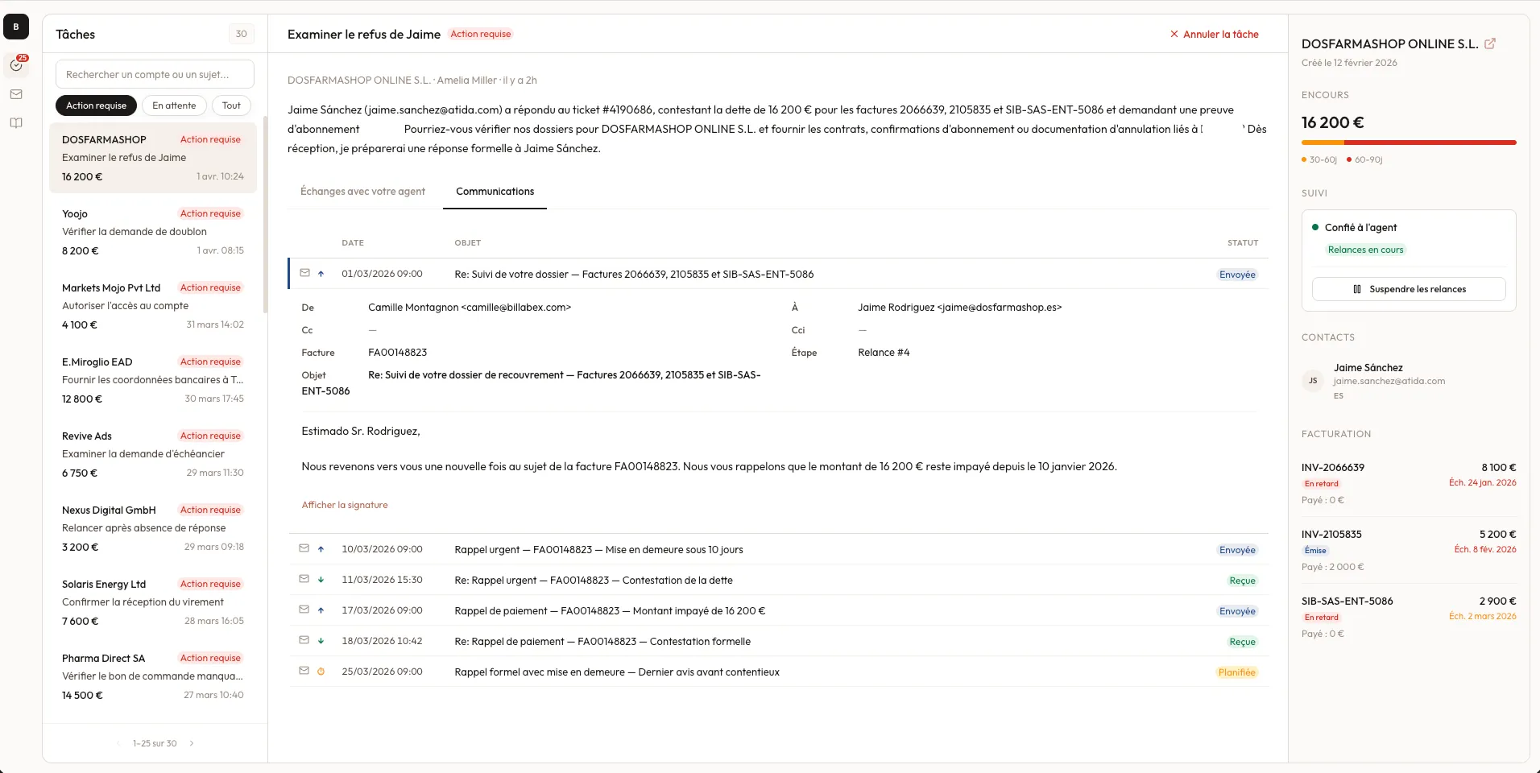
Task: Expand Re: Rappel urgent — Contestation de la dette
Action: [778, 580]
